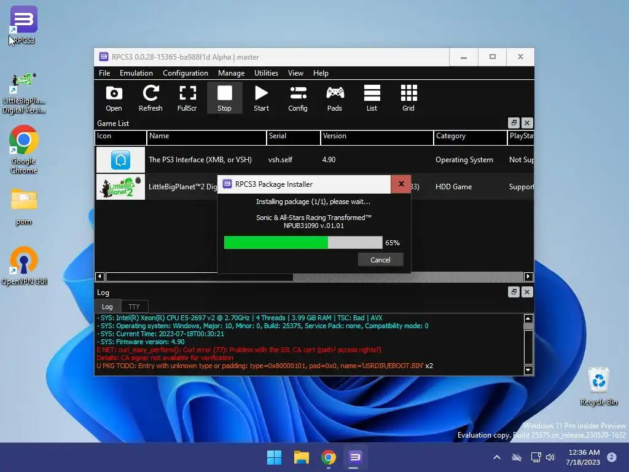Open Google Chrome desktop shortcut

pyautogui.click(x=23, y=149)
